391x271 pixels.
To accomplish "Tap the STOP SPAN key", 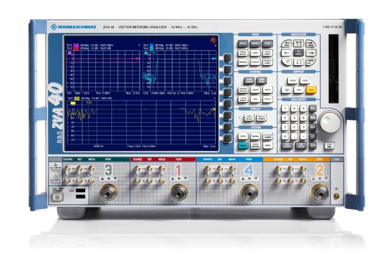I will click(261, 81).
